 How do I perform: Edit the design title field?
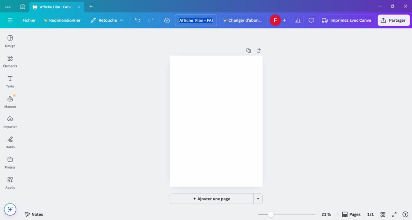(196, 20)
